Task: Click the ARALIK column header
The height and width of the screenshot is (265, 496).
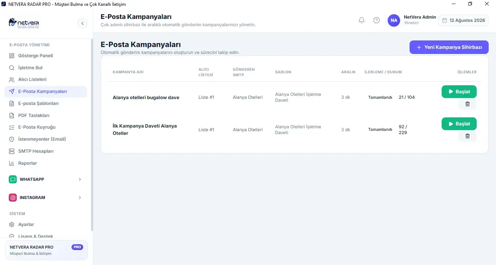Action: point(348,72)
